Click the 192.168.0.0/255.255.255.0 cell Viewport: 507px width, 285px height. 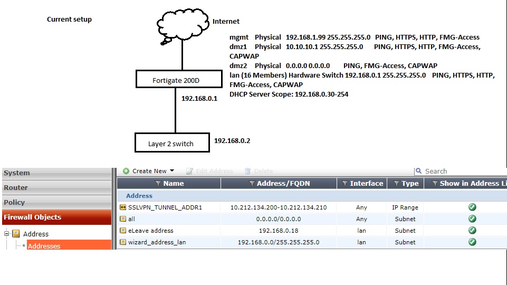279,242
